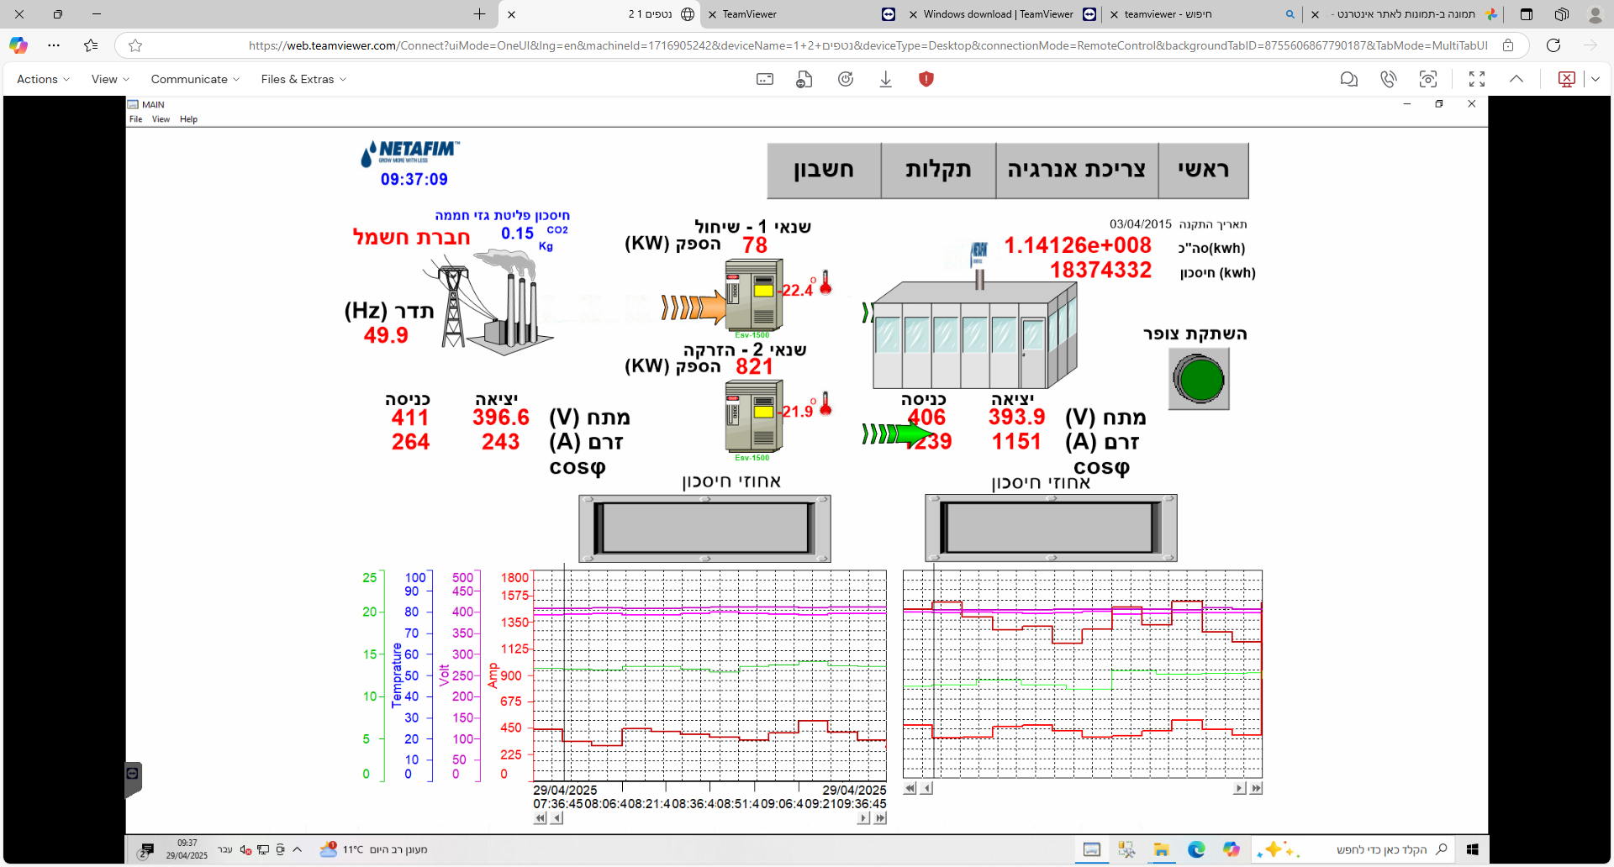
Task: Click the download arrow toolbar icon
Action: tap(885, 79)
